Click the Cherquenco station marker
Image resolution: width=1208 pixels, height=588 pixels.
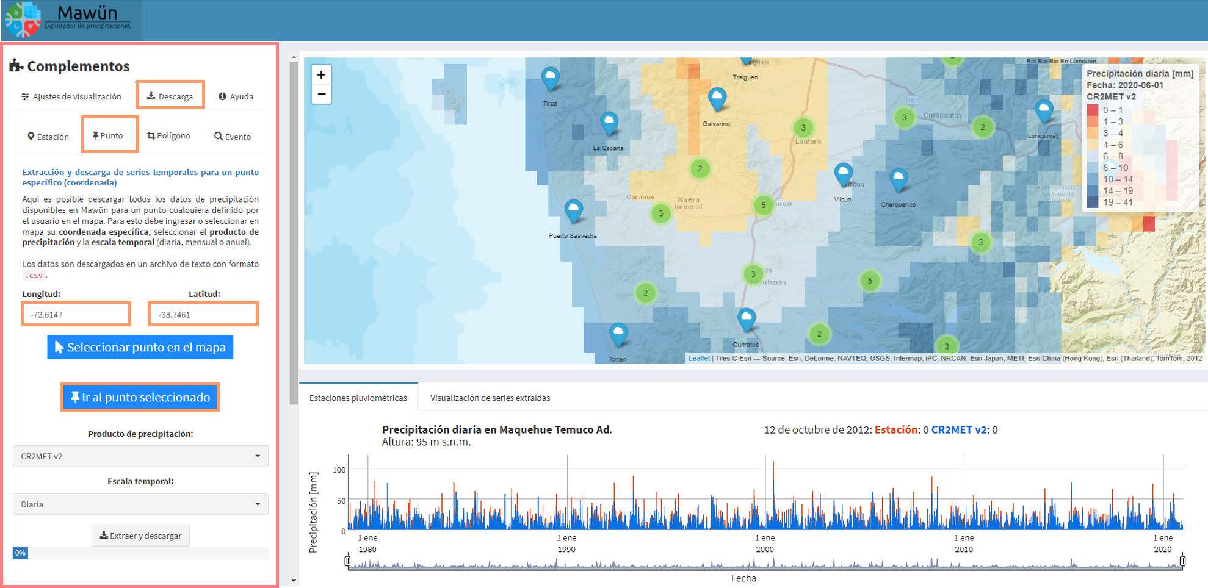tap(898, 179)
